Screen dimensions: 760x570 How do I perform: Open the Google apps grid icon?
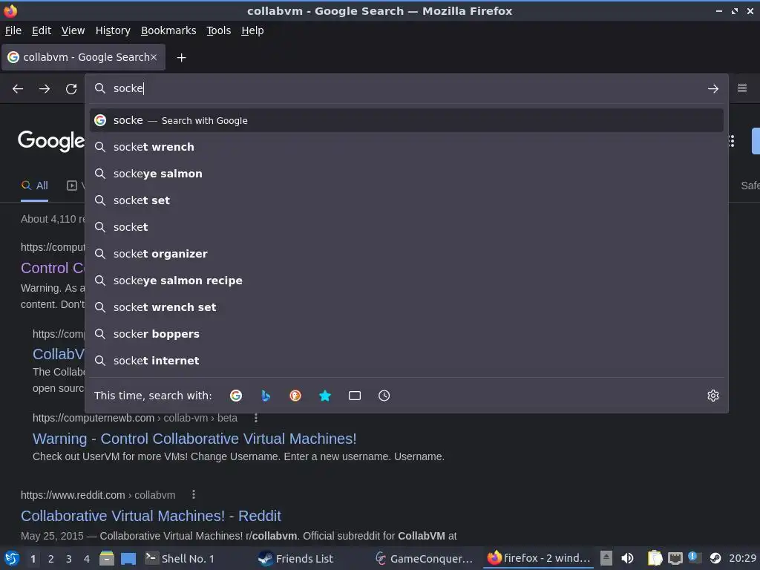pos(731,141)
